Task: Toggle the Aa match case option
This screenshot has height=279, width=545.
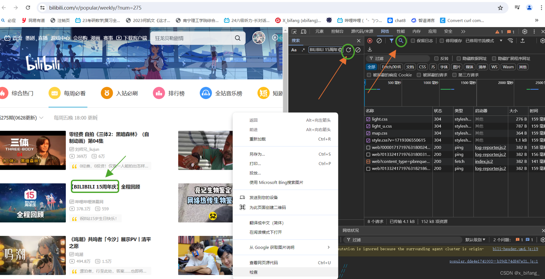Action: point(294,50)
